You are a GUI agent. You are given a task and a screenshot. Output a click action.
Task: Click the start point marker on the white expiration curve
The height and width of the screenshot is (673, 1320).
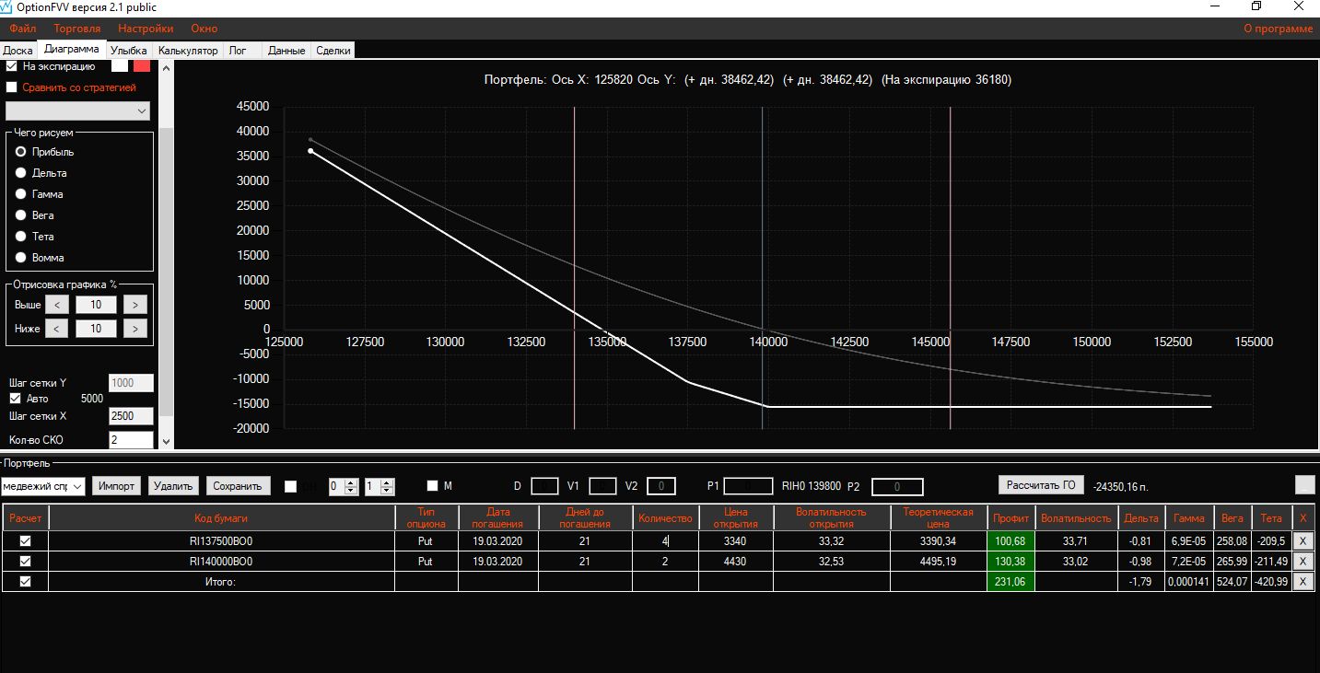(x=310, y=151)
